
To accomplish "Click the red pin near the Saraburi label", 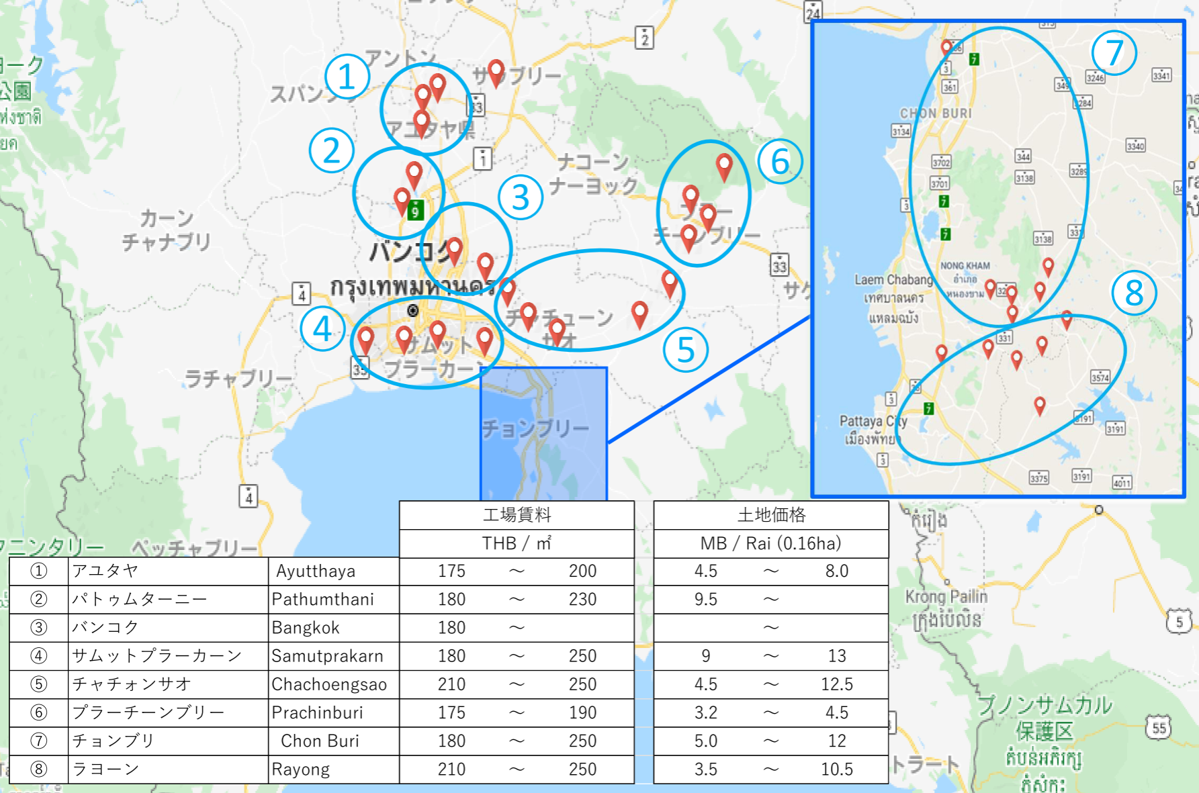I will pos(496,71).
